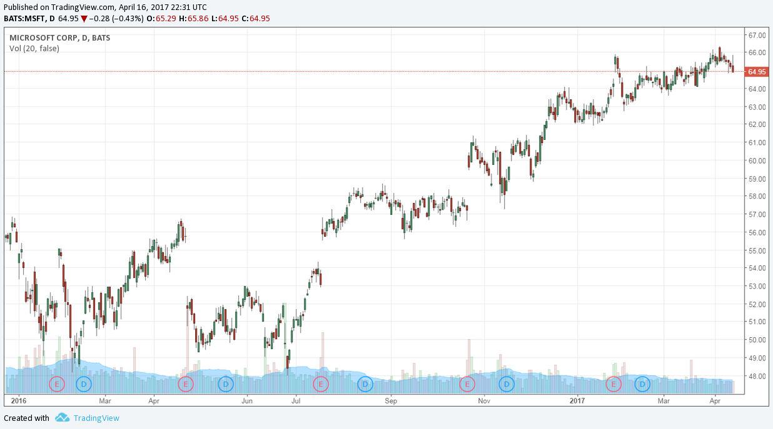Click the 'D' dividend marker between Apr and Jun
The height and width of the screenshot is (429, 773).
click(225, 384)
